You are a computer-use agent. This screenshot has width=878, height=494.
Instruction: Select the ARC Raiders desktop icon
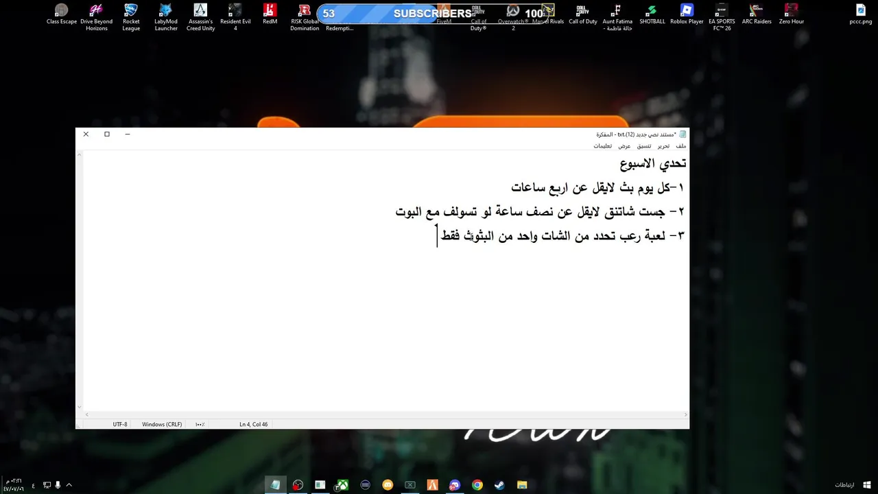tap(757, 14)
